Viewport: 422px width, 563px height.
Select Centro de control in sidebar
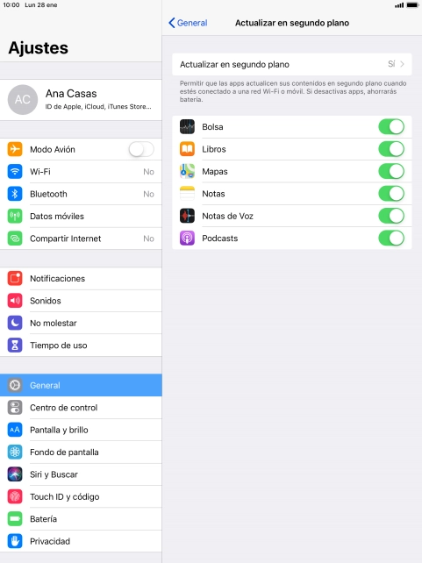click(81, 408)
